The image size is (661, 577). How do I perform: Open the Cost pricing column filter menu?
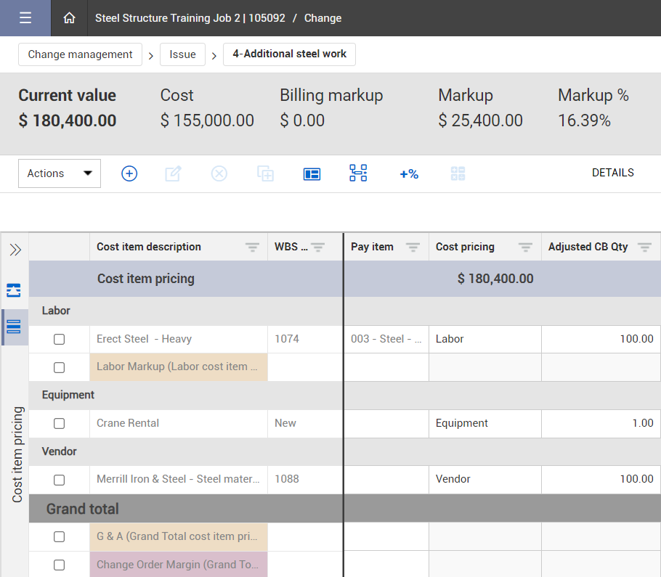pyautogui.click(x=525, y=247)
